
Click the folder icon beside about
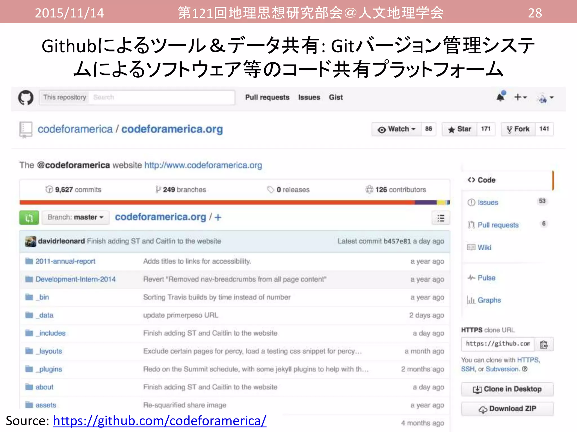click(29, 387)
